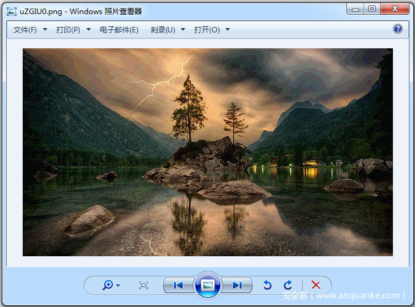This screenshot has height=307, width=415.
Task: Rotate the photo counterclockwise
Action: click(267, 285)
